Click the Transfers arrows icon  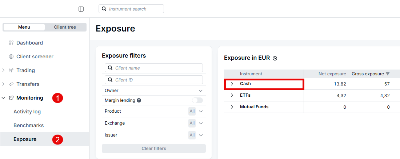click(x=11, y=84)
